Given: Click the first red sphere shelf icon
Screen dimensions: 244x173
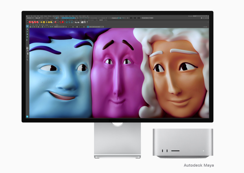Looking at the screenshot, I should pos(30,22).
